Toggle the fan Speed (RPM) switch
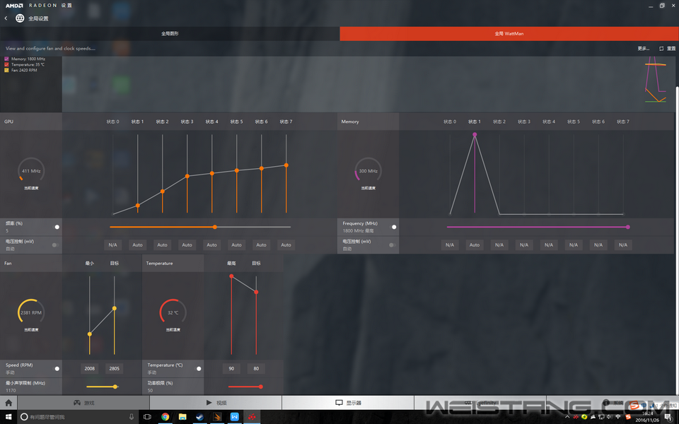This screenshot has width=679, height=424. (x=57, y=369)
